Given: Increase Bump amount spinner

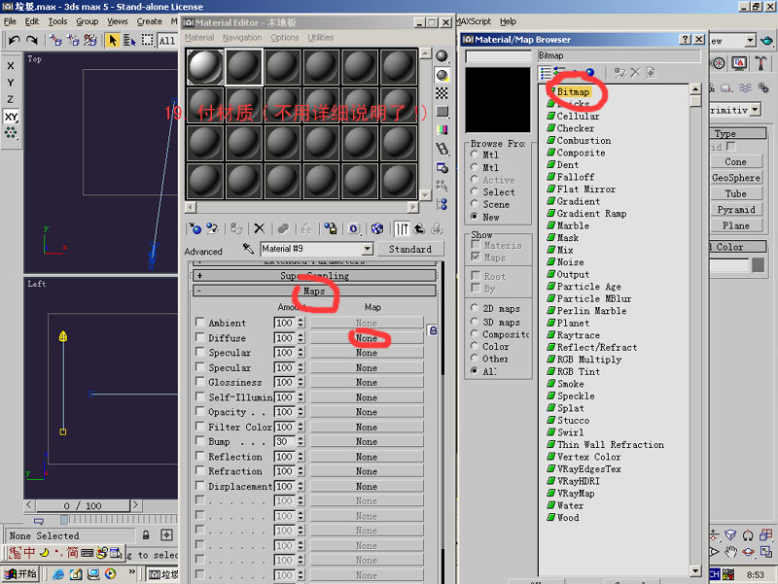Looking at the screenshot, I should coord(301,439).
